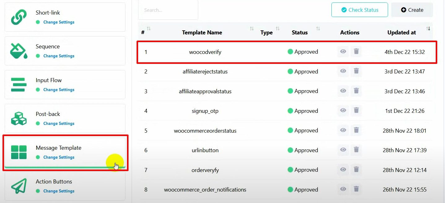Click the Check Status button
Screen dimensions: 445x203
click(x=360, y=10)
